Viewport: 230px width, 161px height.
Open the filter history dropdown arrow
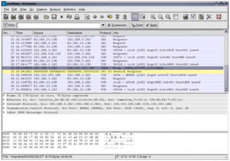click(x=103, y=25)
